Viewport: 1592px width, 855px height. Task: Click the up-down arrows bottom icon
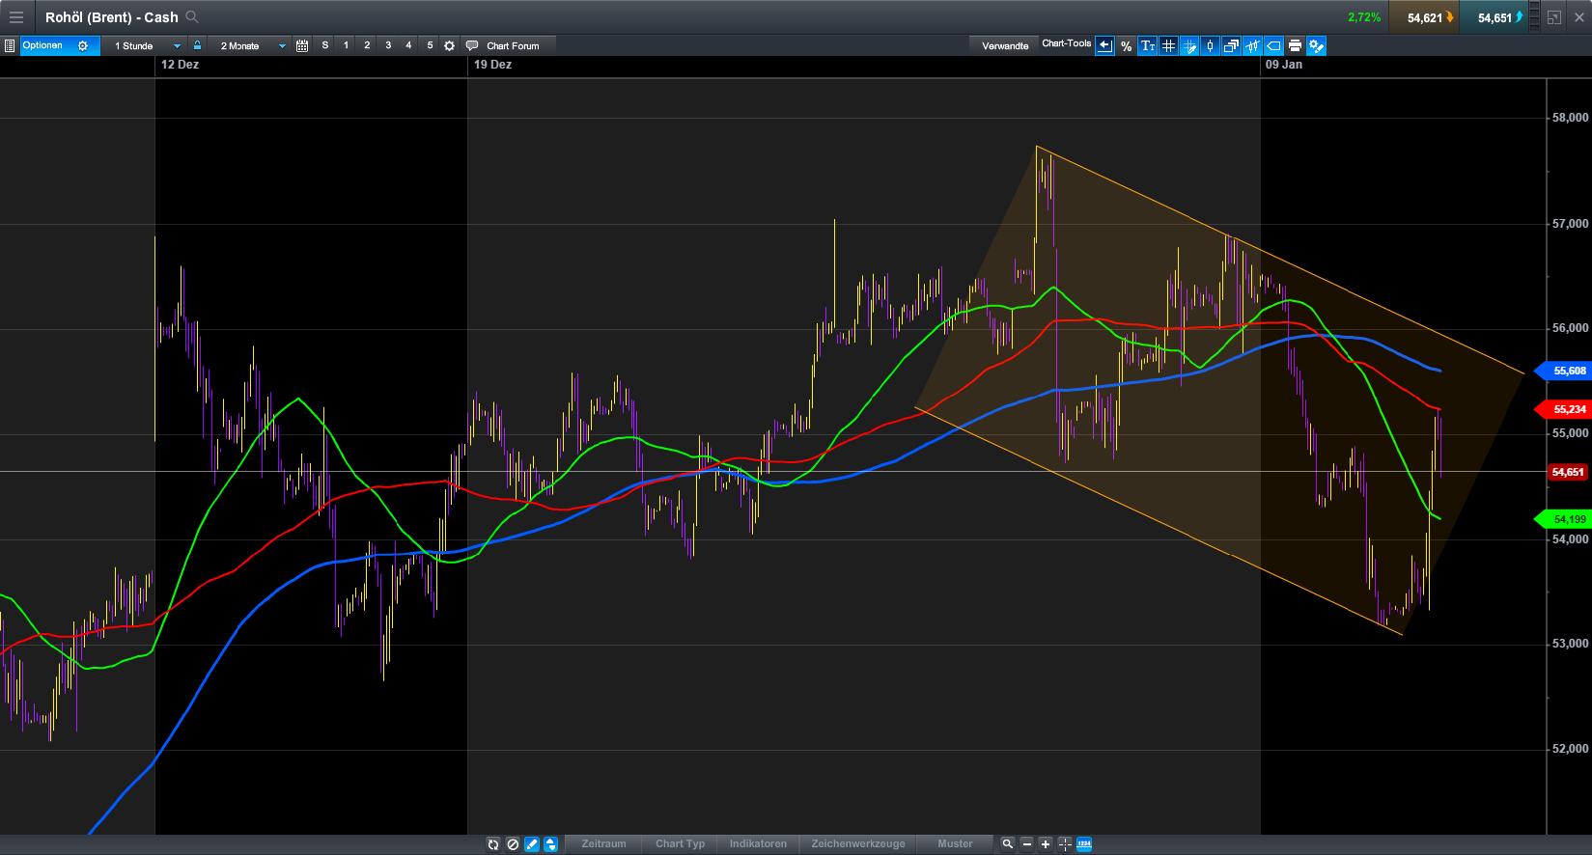550,844
